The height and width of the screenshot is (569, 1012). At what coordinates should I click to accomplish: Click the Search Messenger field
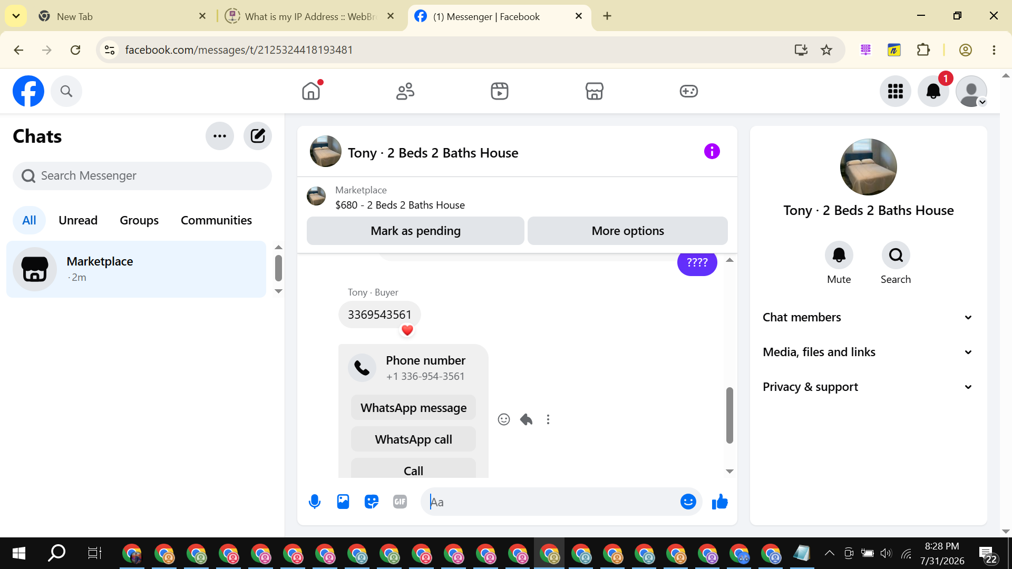coord(142,176)
